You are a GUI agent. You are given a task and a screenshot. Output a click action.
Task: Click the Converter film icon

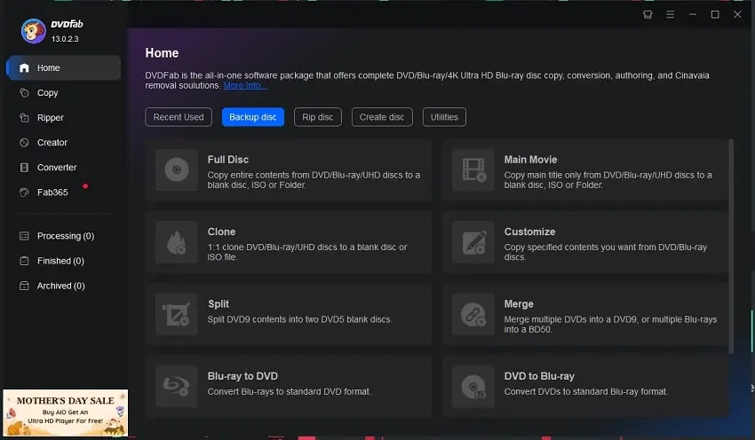coord(24,168)
